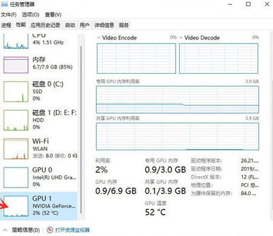Screen dimensions: 273x236
Task: Switch to the 应用历史记录 tab
Action: click(x=45, y=25)
